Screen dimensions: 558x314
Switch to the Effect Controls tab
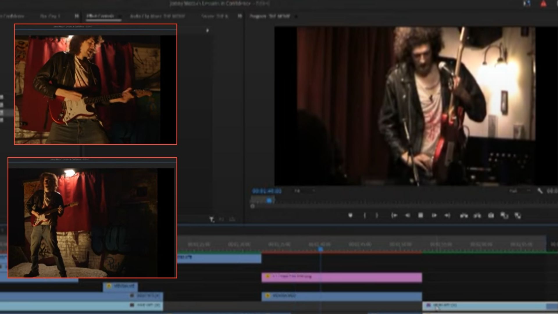tap(100, 16)
